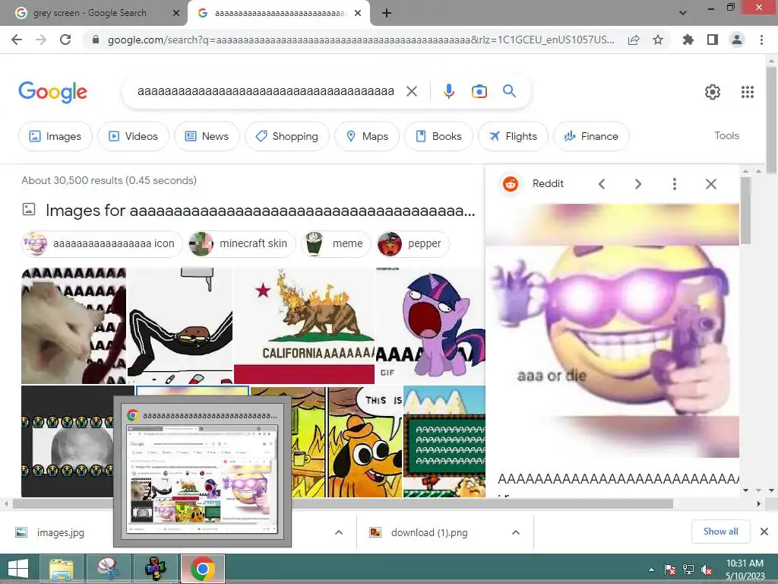Show hidden system tray icons
The width and height of the screenshot is (778, 584).
[651, 570]
